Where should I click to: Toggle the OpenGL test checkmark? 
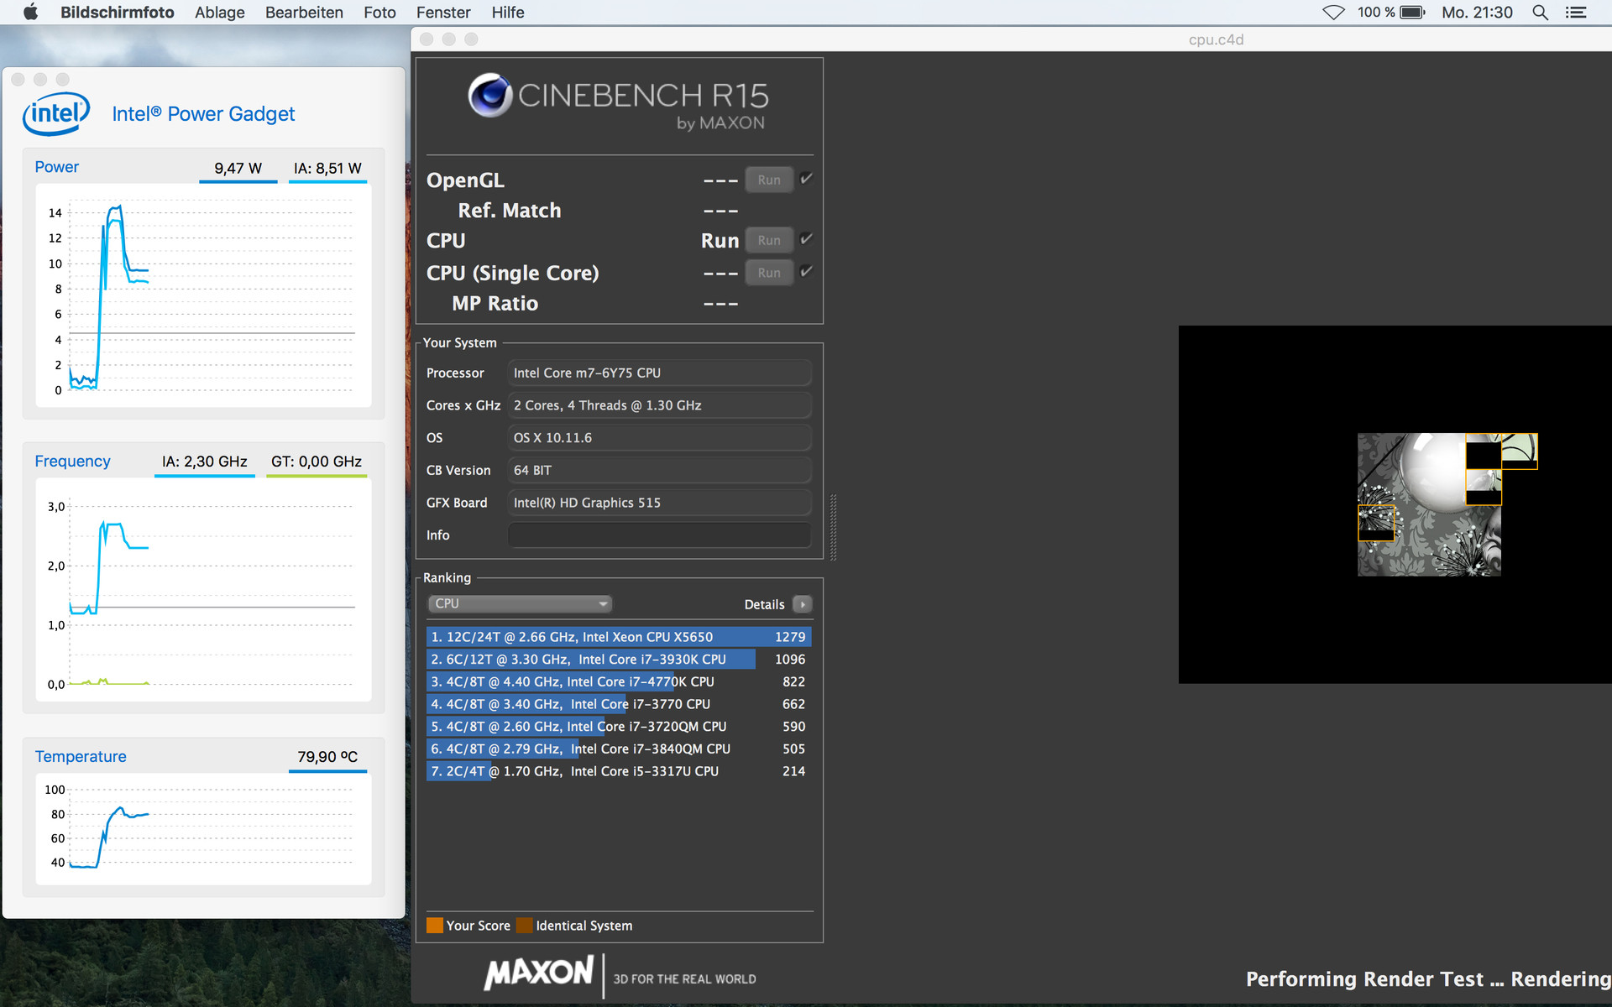(x=806, y=178)
